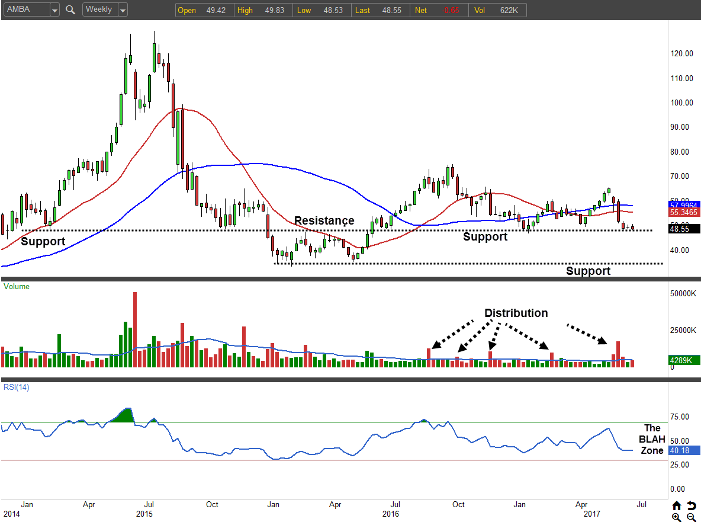Click the Net change value in quote bar

(x=452, y=10)
